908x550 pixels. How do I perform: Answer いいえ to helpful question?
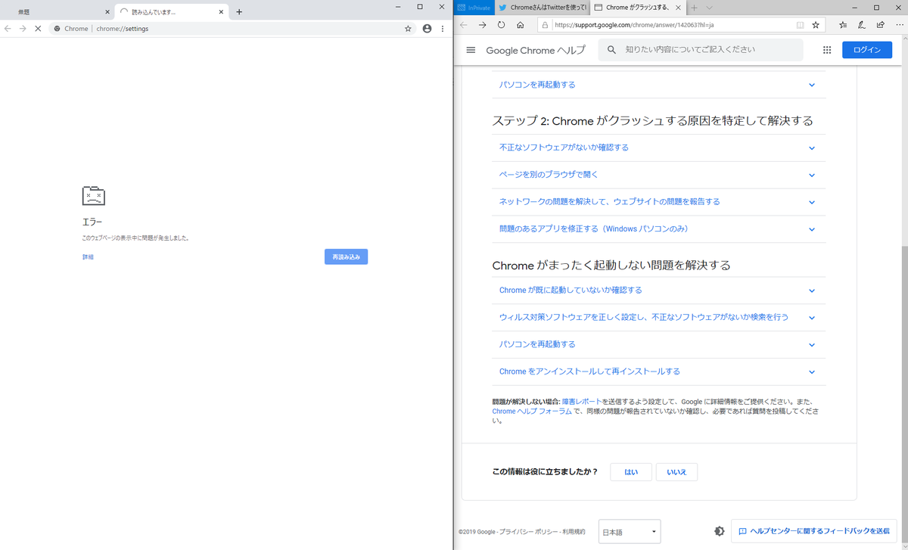coord(676,472)
